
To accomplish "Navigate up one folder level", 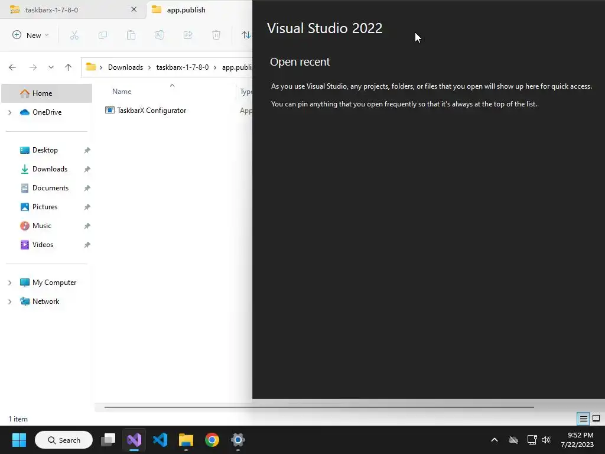I will (69, 67).
